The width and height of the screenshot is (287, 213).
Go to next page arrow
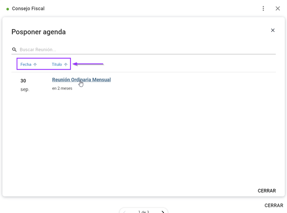[163, 212]
